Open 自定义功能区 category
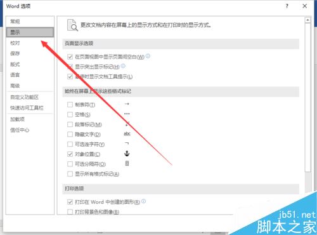317x235 pixels. (x=30, y=97)
